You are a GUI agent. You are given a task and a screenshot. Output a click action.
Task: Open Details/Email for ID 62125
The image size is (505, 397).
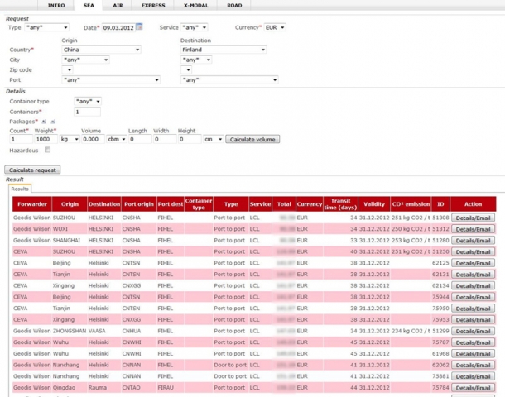pos(473,263)
